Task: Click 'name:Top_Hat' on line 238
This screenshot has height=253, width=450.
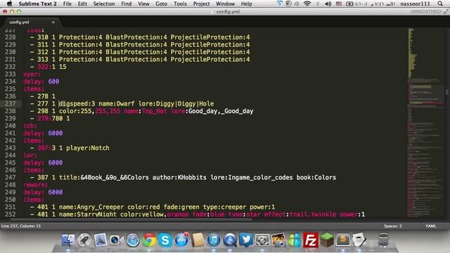Action: pyautogui.click(x=146, y=111)
